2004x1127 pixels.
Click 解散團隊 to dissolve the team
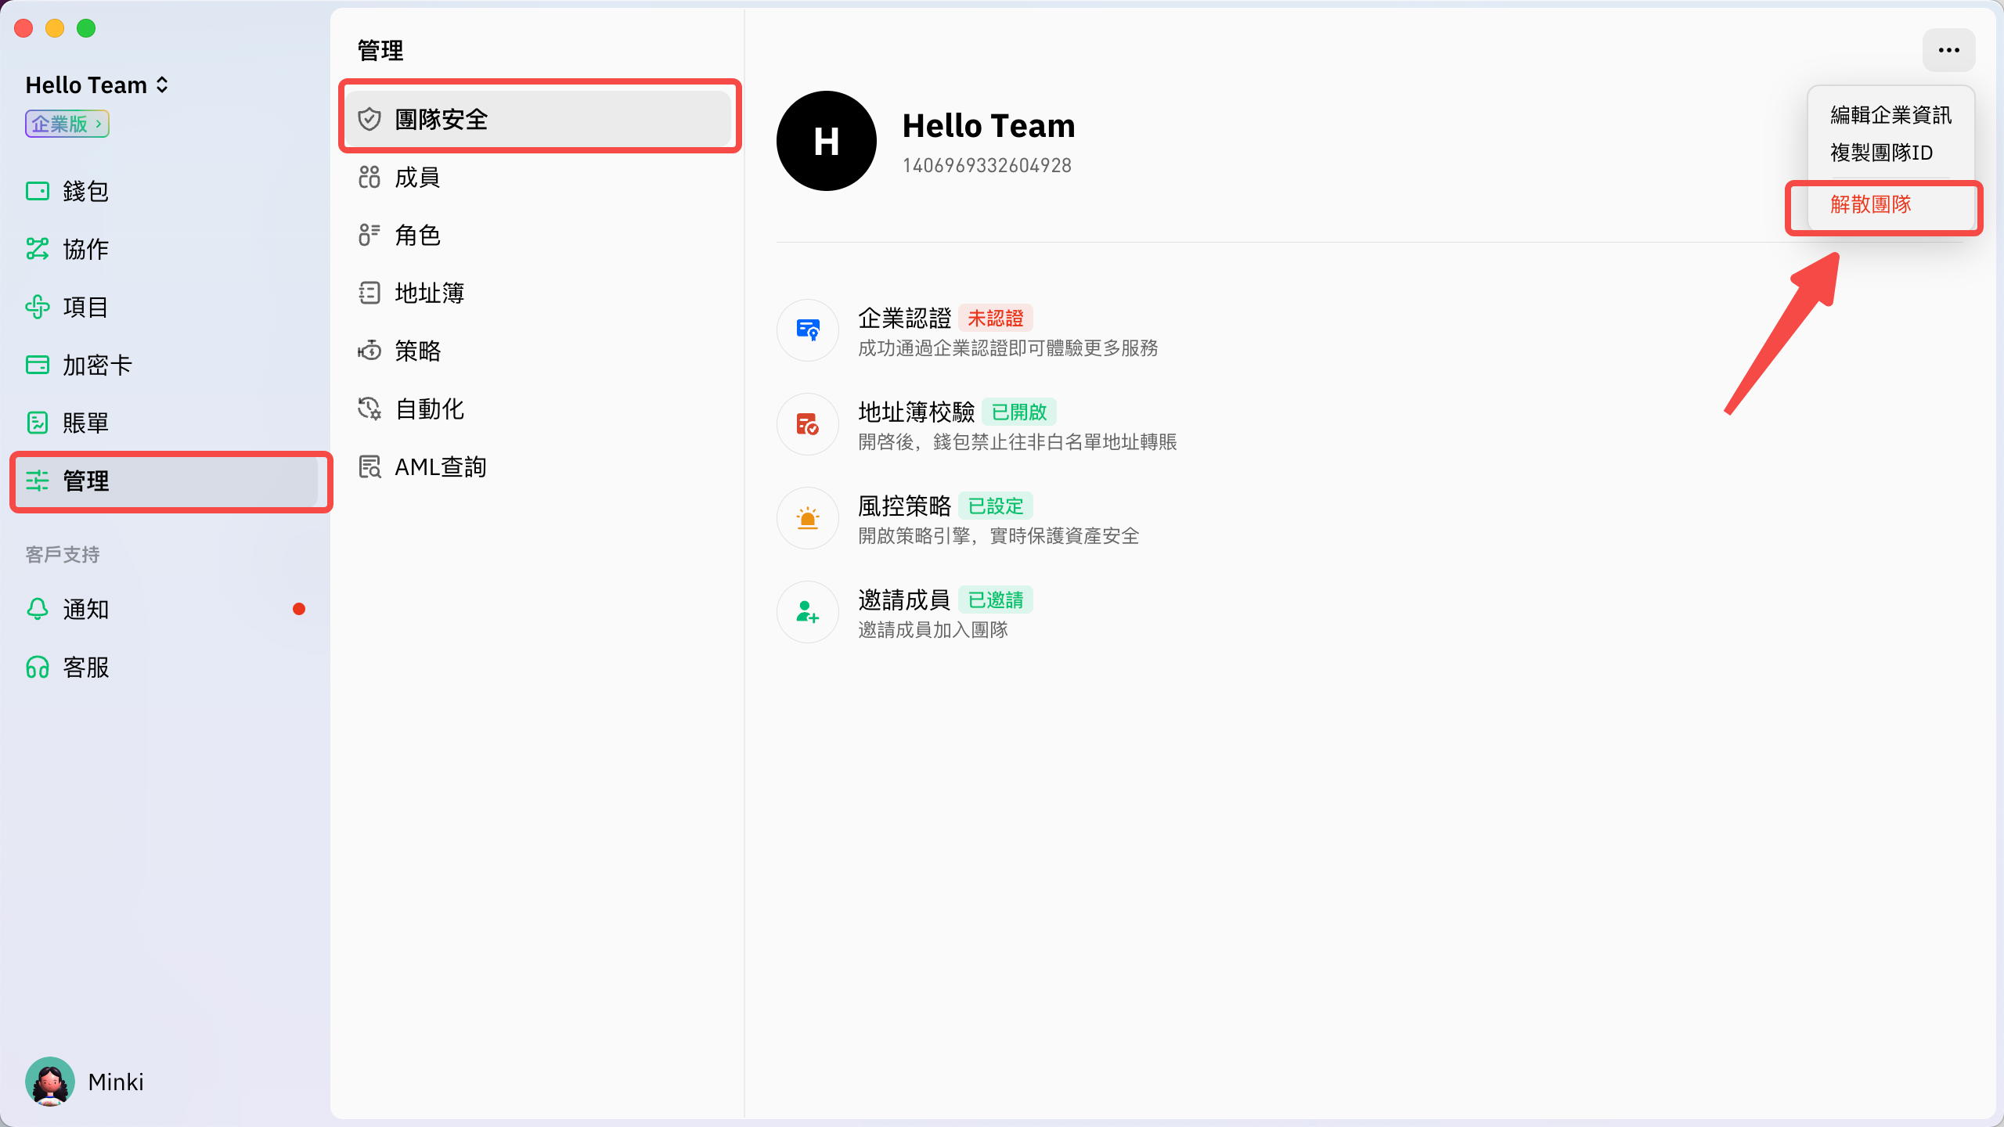click(x=1870, y=204)
